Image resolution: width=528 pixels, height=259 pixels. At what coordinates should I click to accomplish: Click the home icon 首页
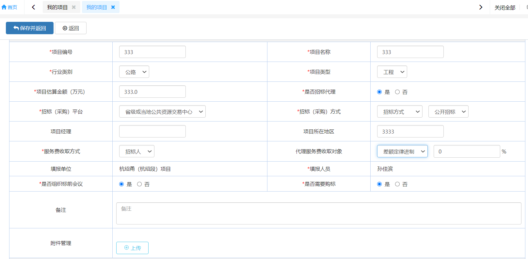tap(9, 7)
